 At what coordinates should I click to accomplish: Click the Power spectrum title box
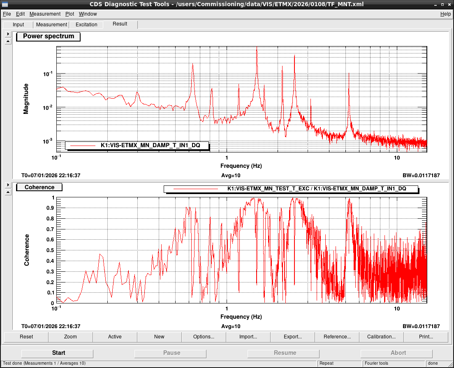49,37
